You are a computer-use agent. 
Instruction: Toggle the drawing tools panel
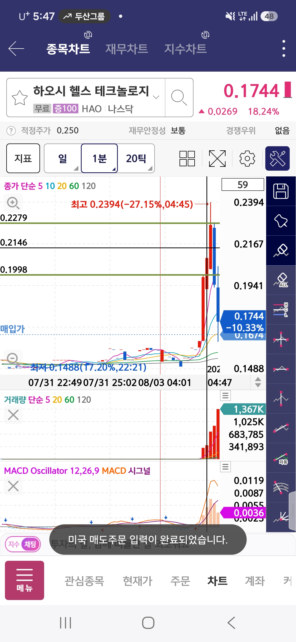(277, 158)
